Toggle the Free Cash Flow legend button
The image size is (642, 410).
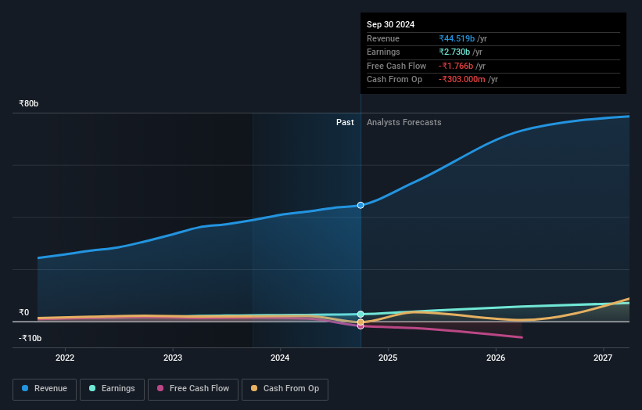coord(193,389)
